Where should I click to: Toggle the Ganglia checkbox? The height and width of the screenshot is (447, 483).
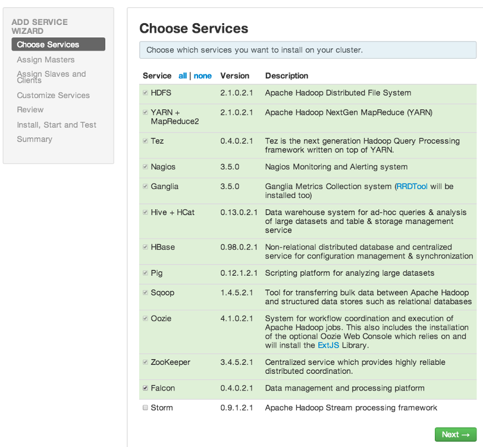point(145,187)
